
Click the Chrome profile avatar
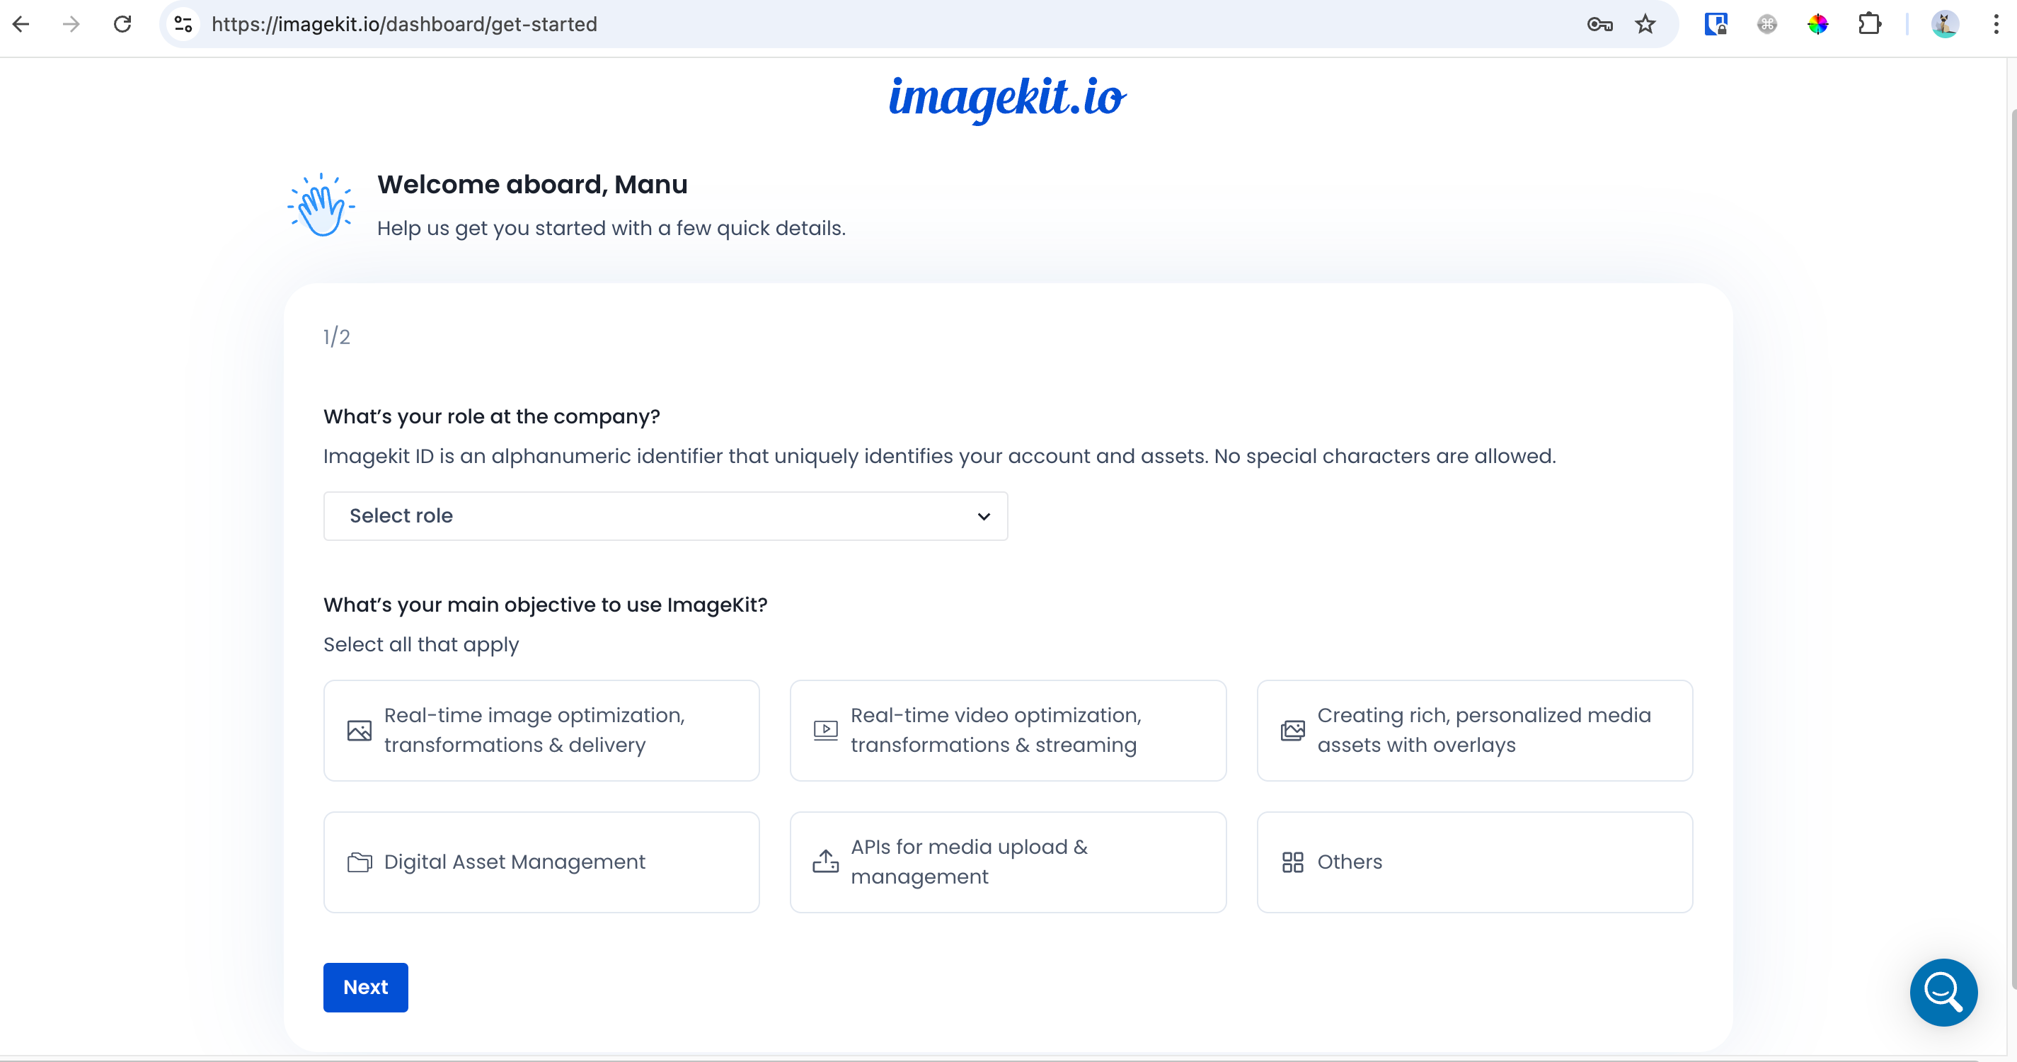(x=1944, y=24)
